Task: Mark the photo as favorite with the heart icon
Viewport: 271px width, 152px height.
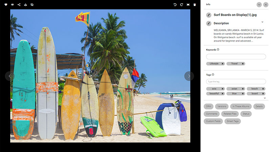Action: coord(6,5)
